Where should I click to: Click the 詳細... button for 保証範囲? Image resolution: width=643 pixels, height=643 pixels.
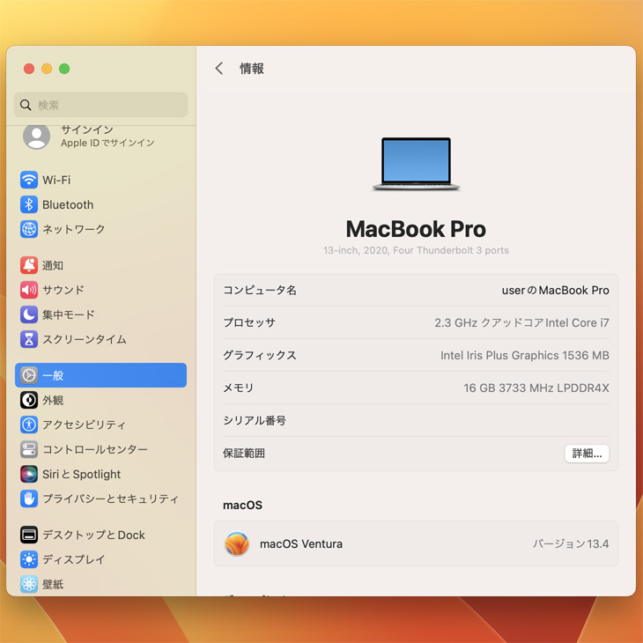tap(587, 454)
